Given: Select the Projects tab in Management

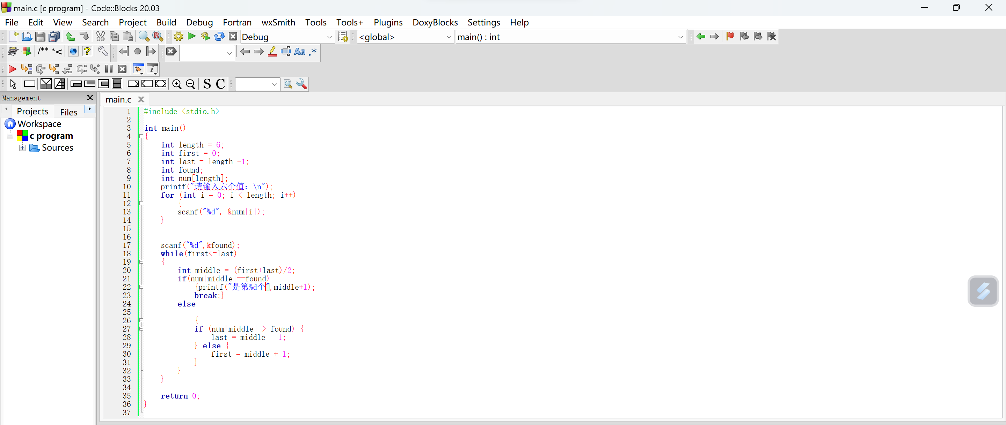Looking at the screenshot, I should (32, 111).
